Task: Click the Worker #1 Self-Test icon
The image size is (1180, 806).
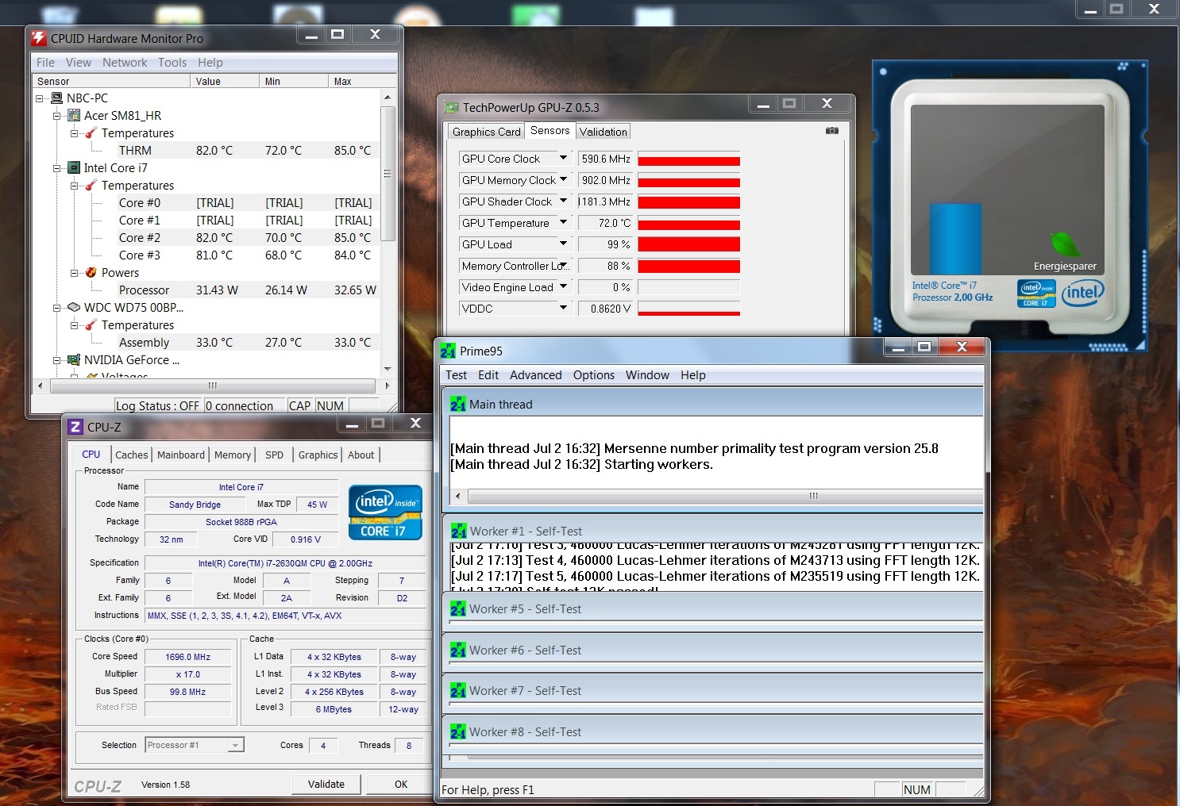Action: pyautogui.click(x=459, y=531)
